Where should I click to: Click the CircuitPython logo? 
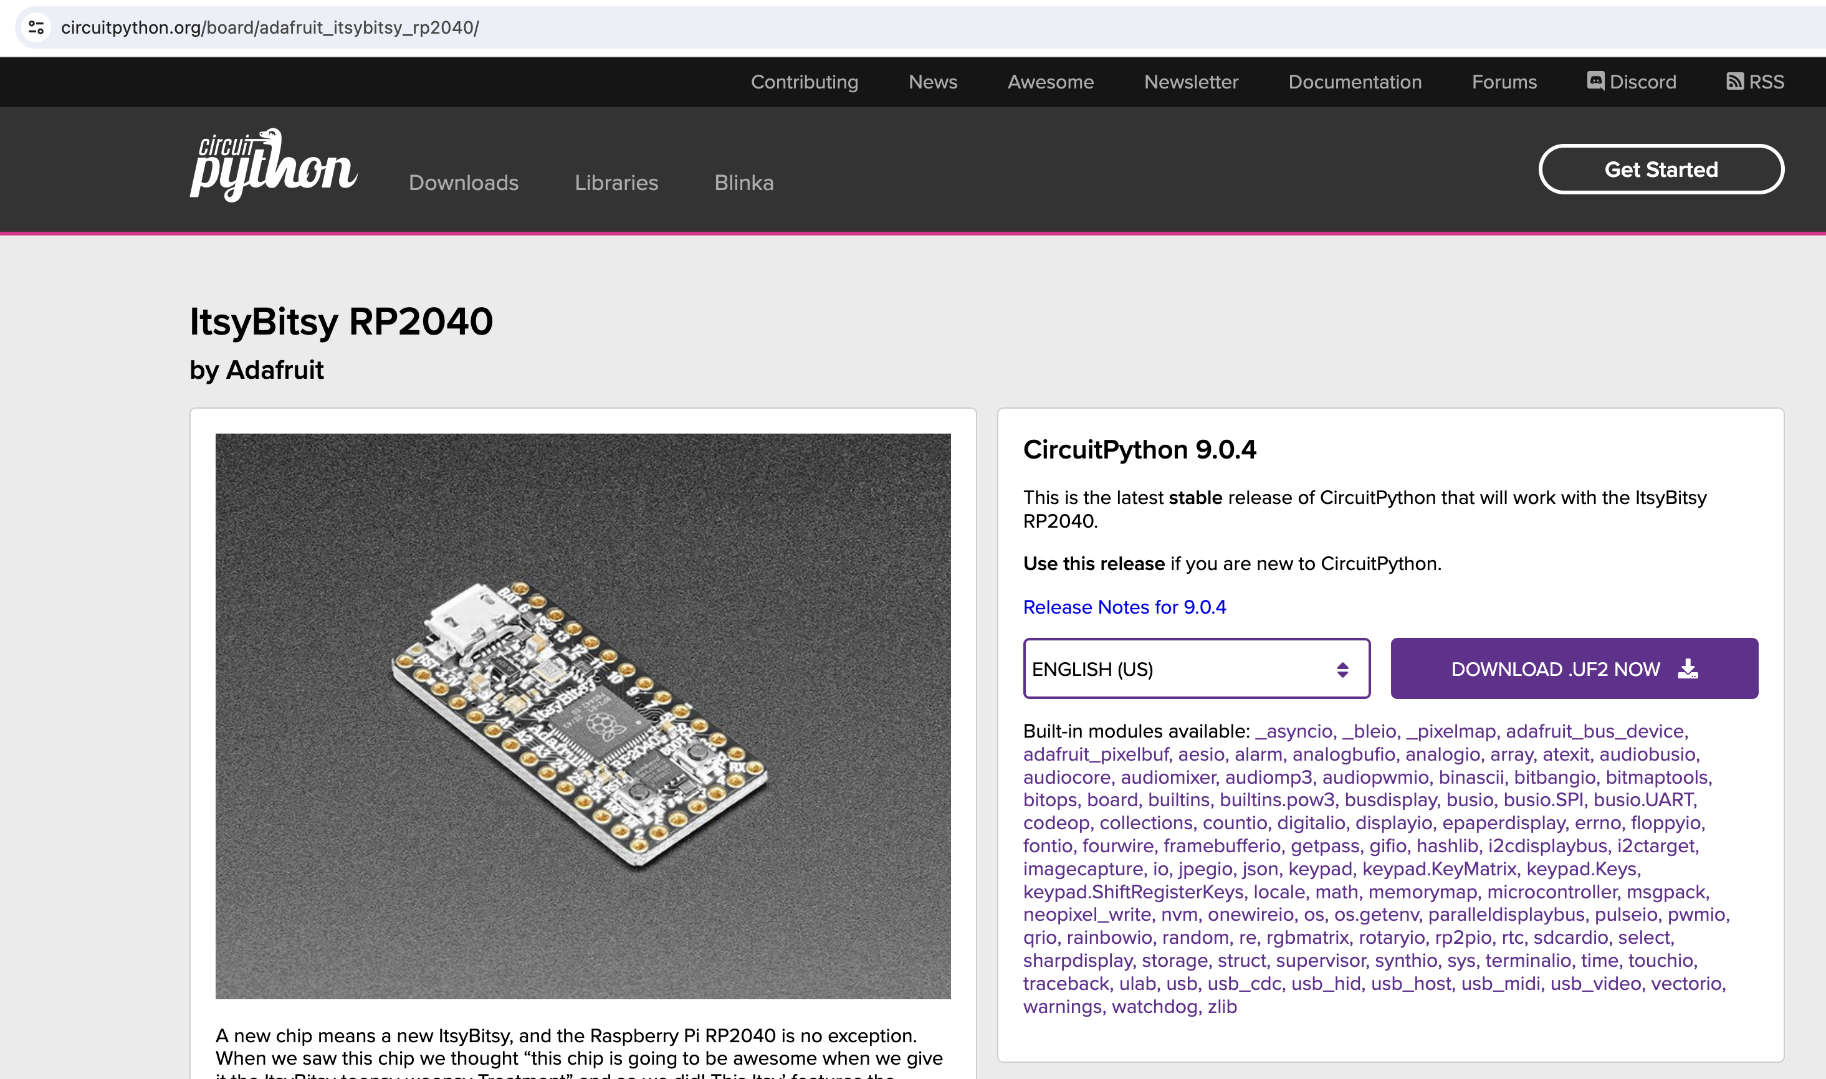[274, 165]
